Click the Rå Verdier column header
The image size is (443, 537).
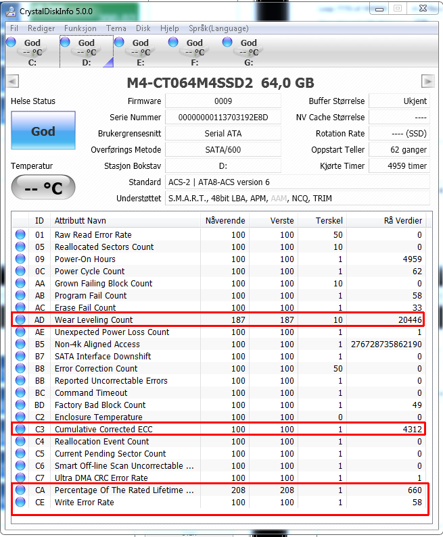(x=386, y=221)
